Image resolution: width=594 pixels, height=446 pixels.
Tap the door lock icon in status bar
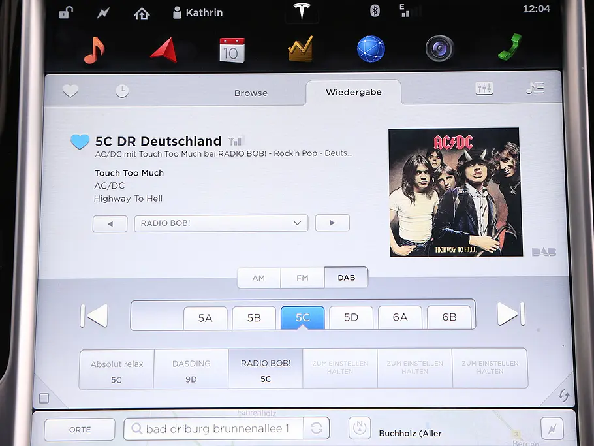pos(65,12)
